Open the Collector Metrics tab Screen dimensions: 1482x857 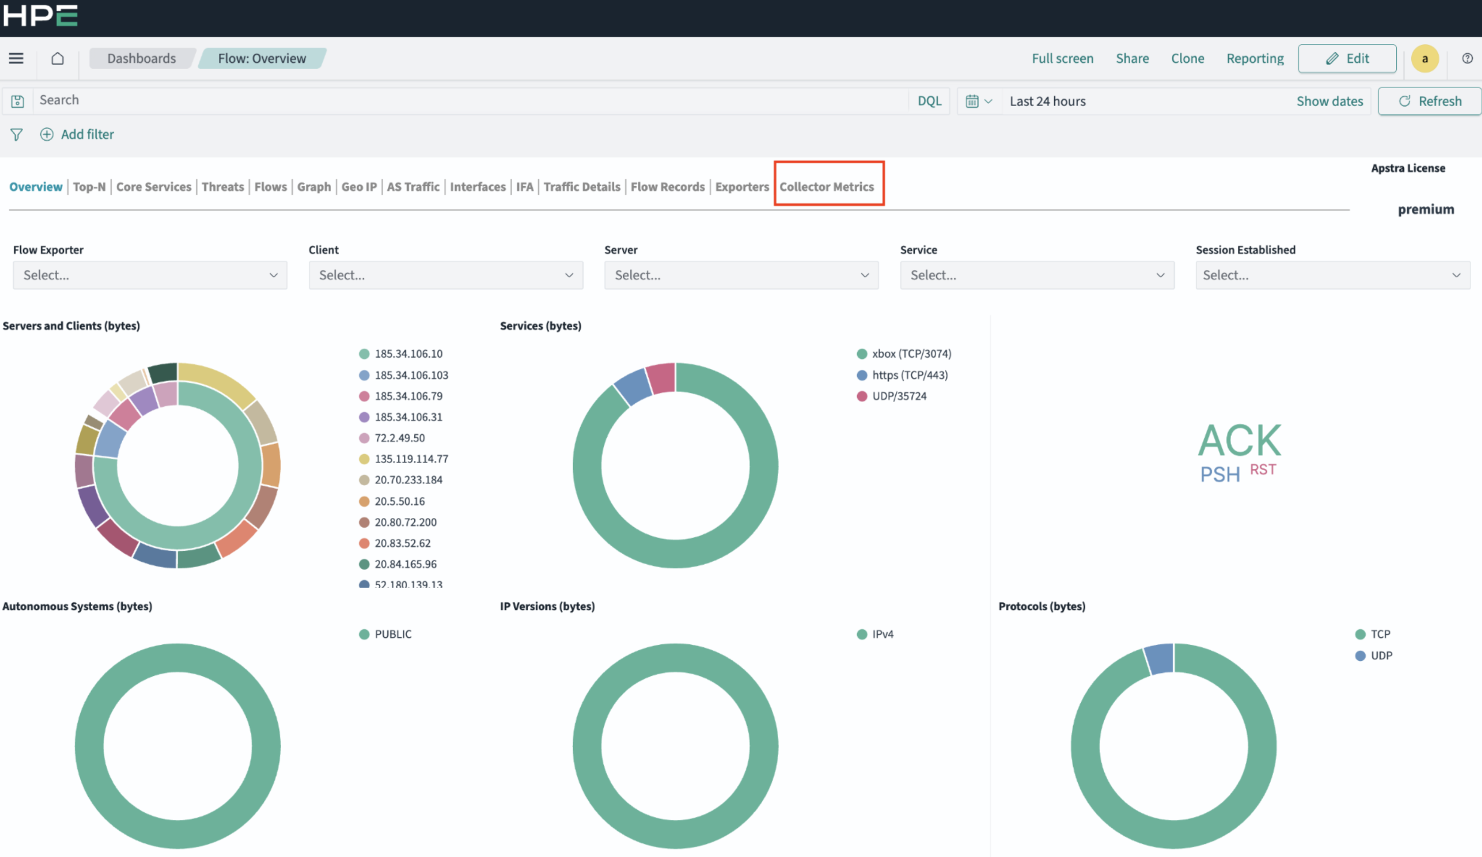click(826, 187)
